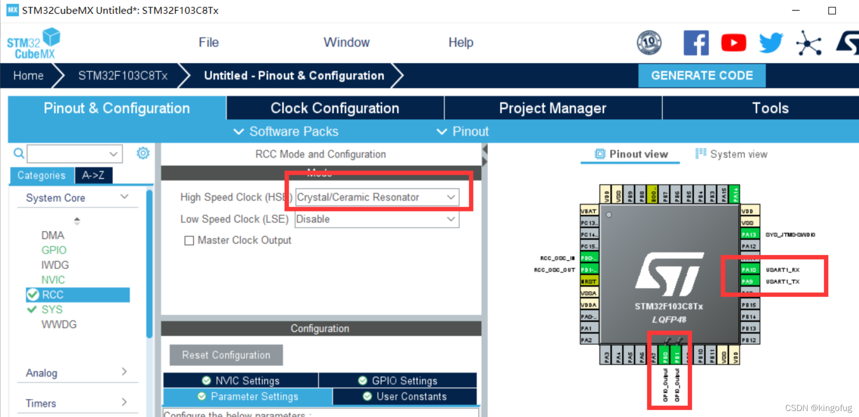The height and width of the screenshot is (417, 859).
Task: Open the Facebook link icon
Action: 696,43
